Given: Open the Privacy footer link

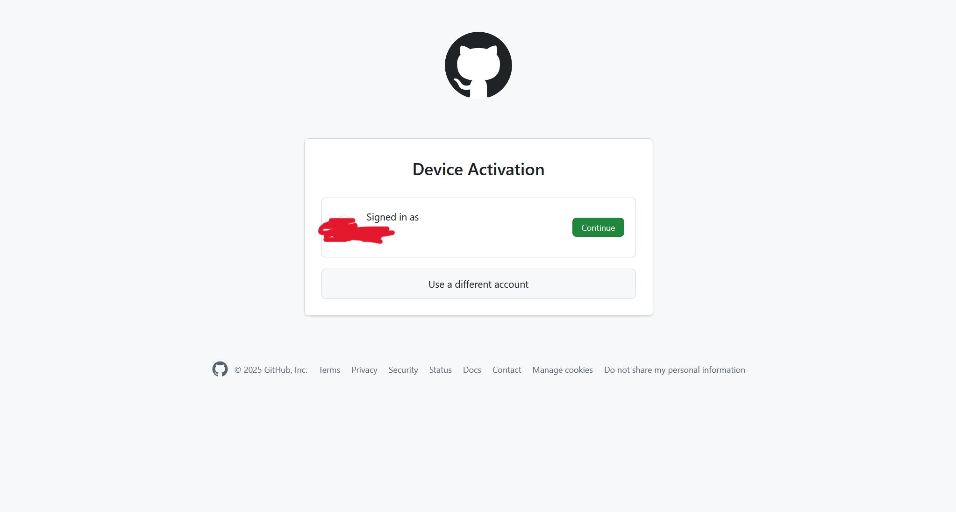Looking at the screenshot, I should click(x=364, y=370).
